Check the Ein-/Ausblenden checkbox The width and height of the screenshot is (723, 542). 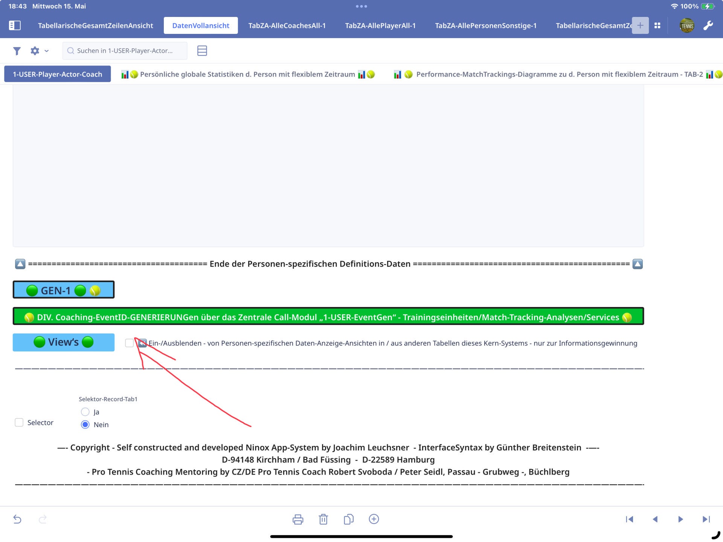click(129, 343)
